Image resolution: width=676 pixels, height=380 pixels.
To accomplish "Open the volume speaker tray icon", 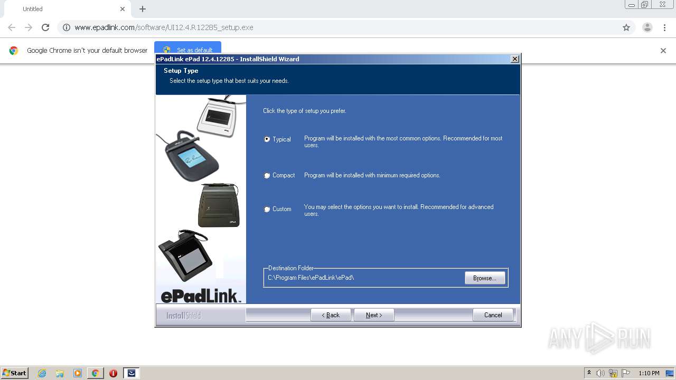I will [x=600, y=373].
